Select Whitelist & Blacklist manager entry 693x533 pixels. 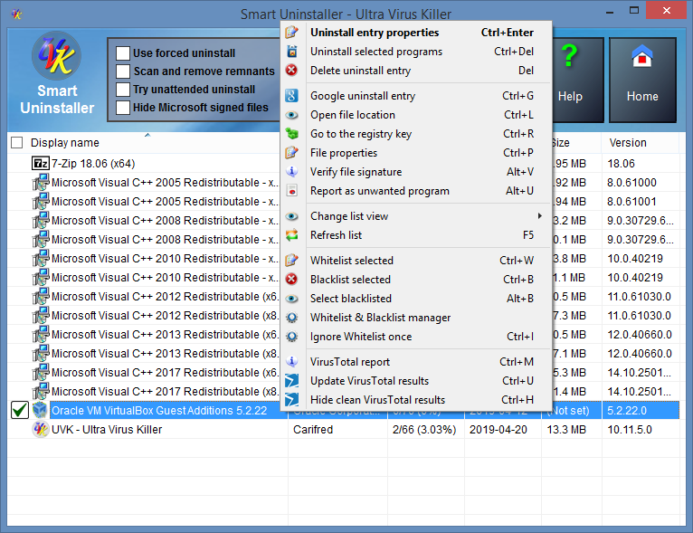coord(418,318)
